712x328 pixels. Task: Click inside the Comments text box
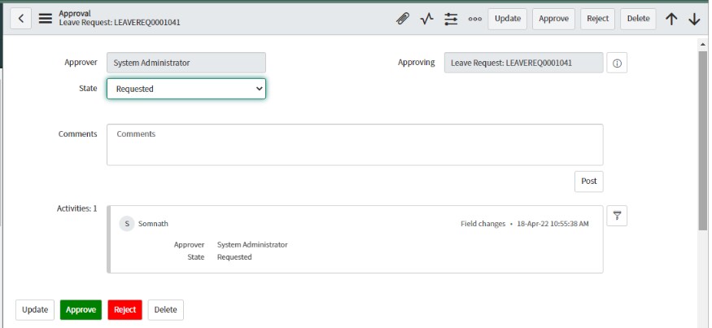[354, 145]
